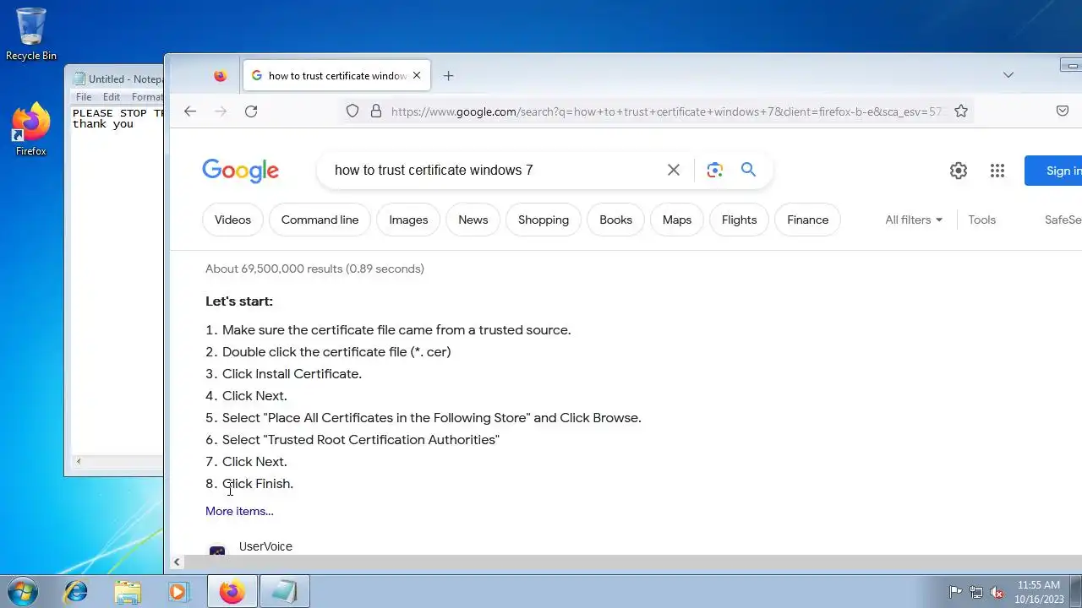The height and width of the screenshot is (608, 1082).
Task: Select the Videos filter chip
Action: click(232, 220)
